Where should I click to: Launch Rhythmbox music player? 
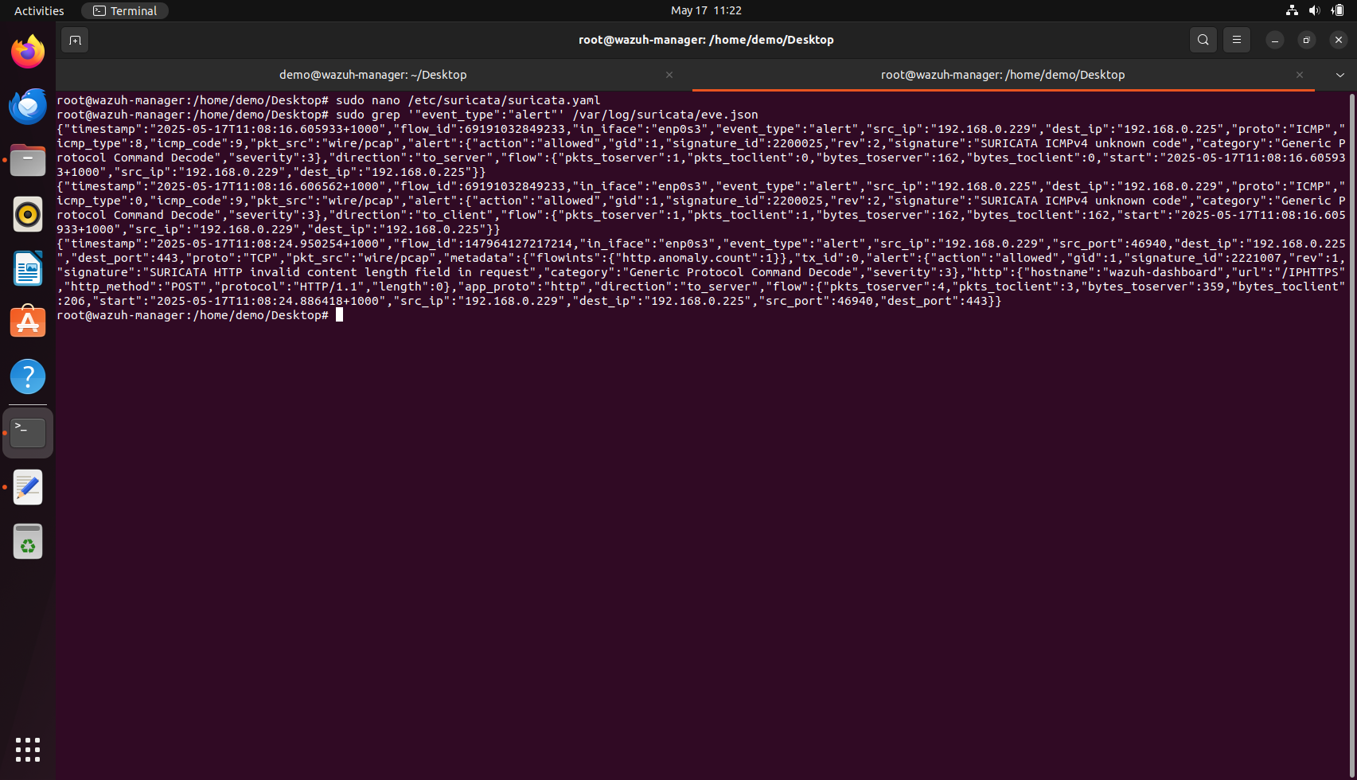pyautogui.click(x=28, y=214)
